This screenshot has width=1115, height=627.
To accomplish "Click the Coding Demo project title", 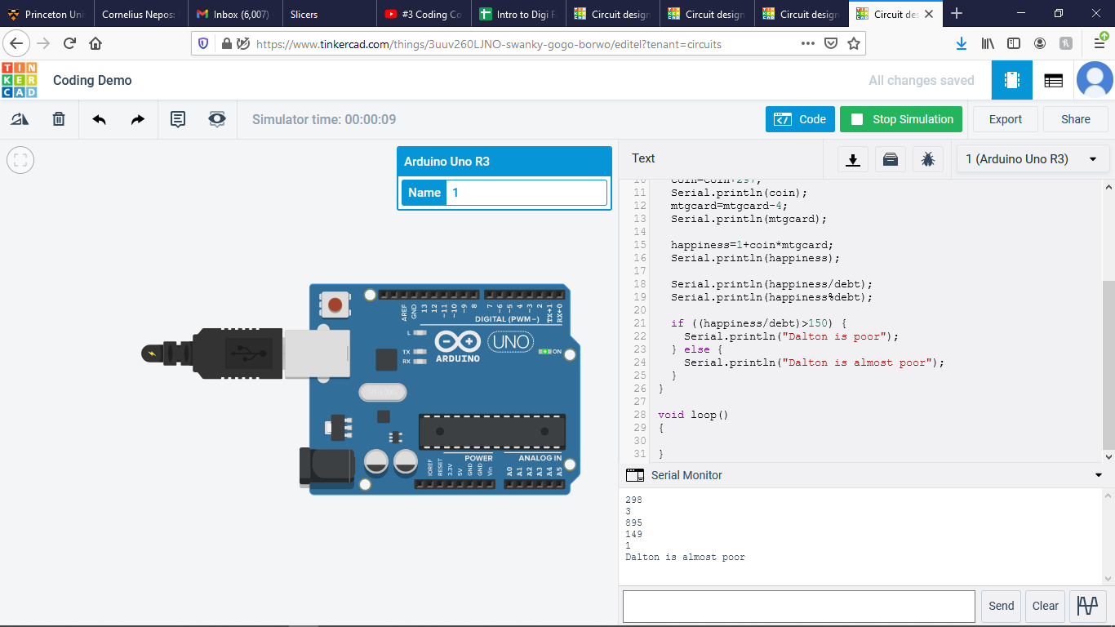I will click(x=92, y=80).
